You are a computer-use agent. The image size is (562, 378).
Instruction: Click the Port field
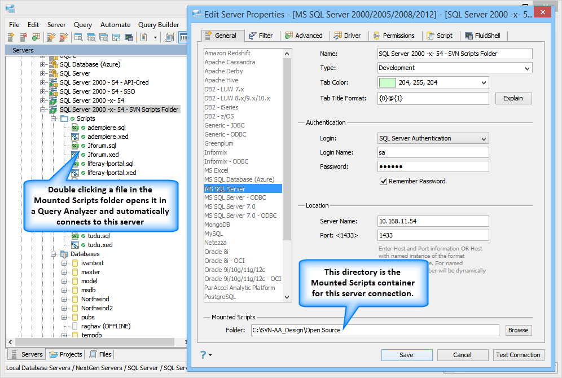433,235
